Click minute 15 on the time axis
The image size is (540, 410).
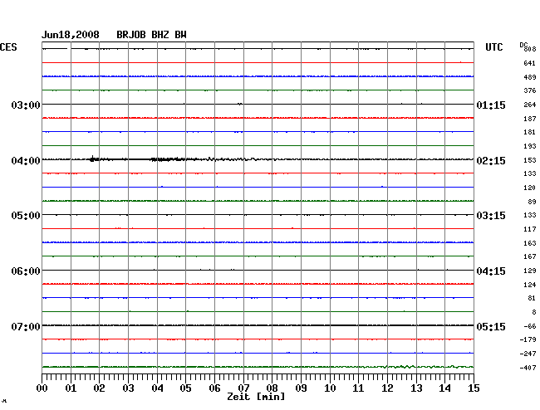click(474, 388)
